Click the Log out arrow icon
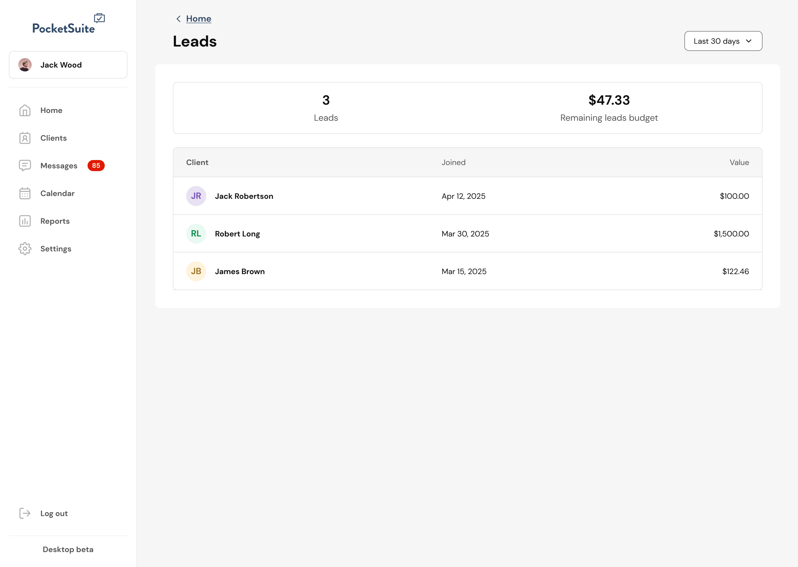The height and width of the screenshot is (567, 798). (25, 513)
